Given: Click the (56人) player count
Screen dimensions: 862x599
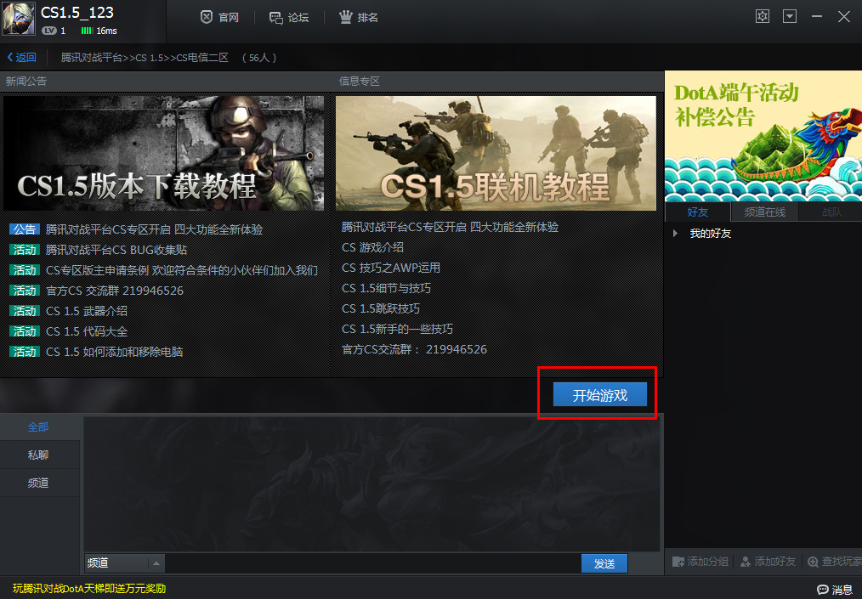Looking at the screenshot, I should coord(259,57).
